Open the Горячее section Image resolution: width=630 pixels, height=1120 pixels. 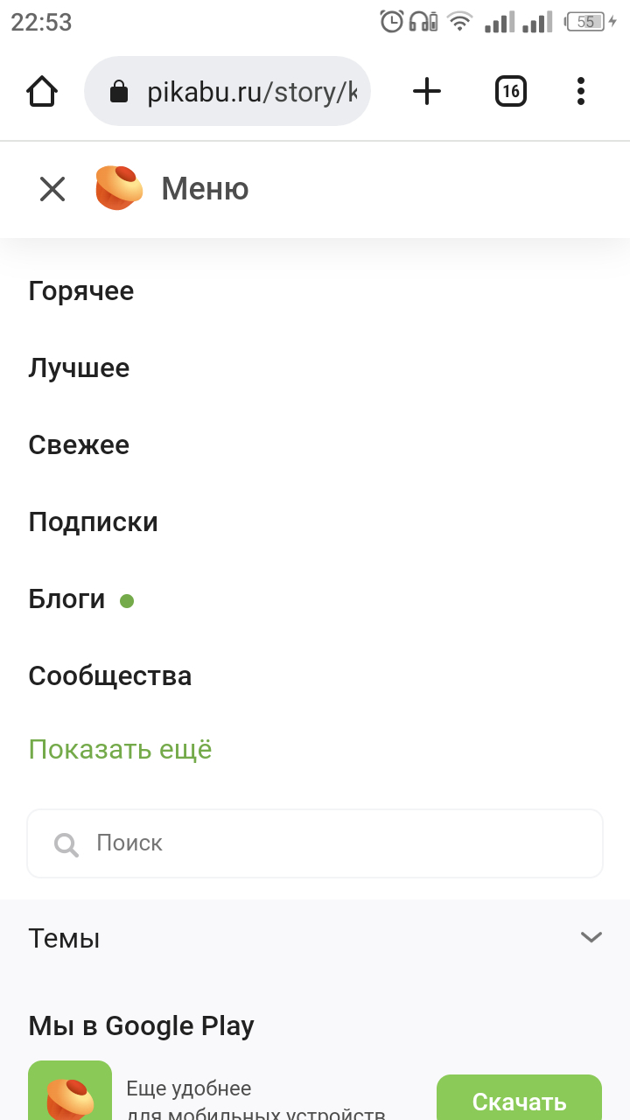[x=81, y=290]
